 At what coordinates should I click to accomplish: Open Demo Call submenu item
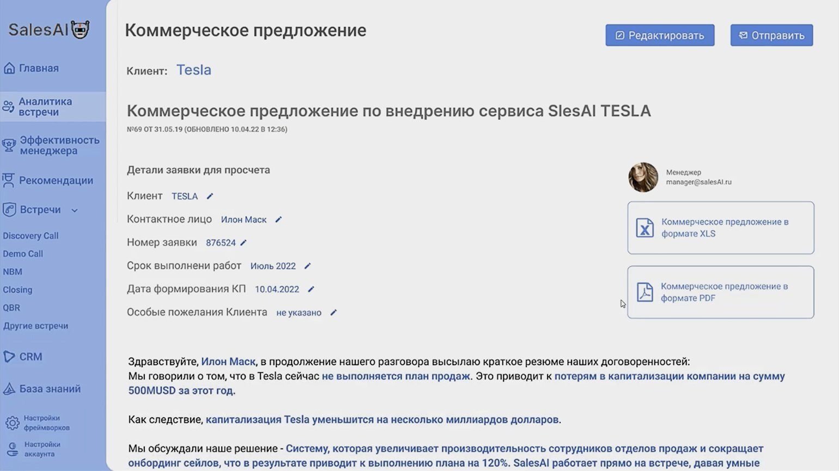pyautogui.click(x=23, y=254)
